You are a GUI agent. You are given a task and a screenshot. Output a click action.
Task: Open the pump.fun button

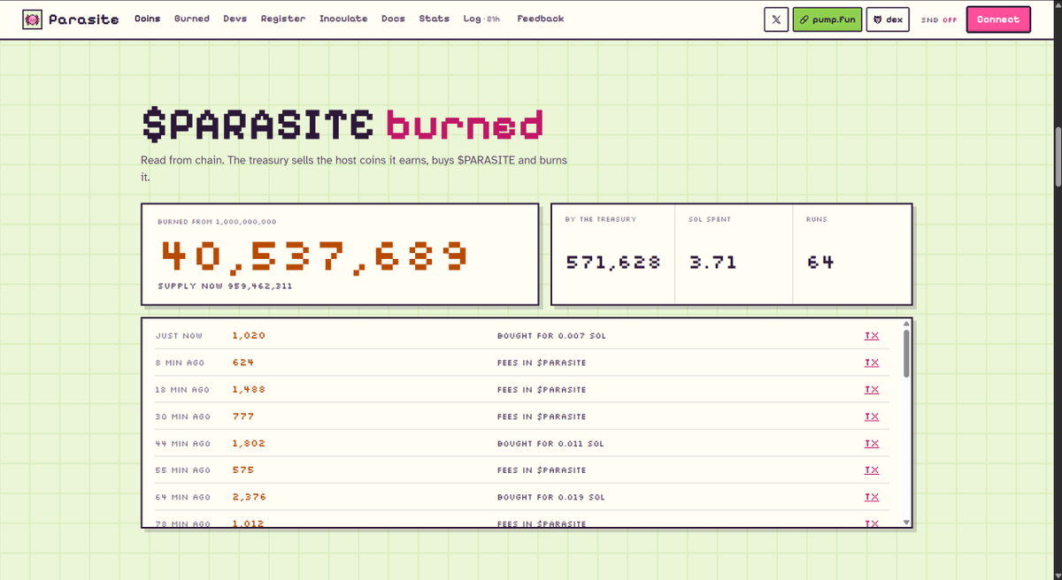pos(827,19)
